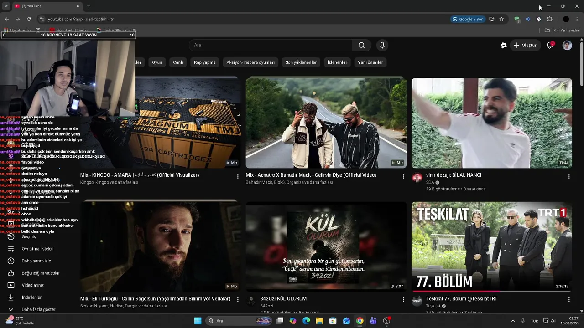The image size is (584, 328).
Task: Click the Oynatma listeleri sidebar icon
Action: point(11,249)
